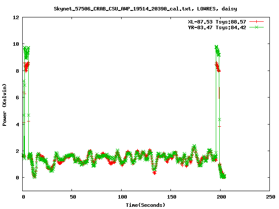The width and height of the screenshot is (279, 209).
Task: Select the legend entry XL-87.53 Tsys:88.57
Action: click(217, 22)
